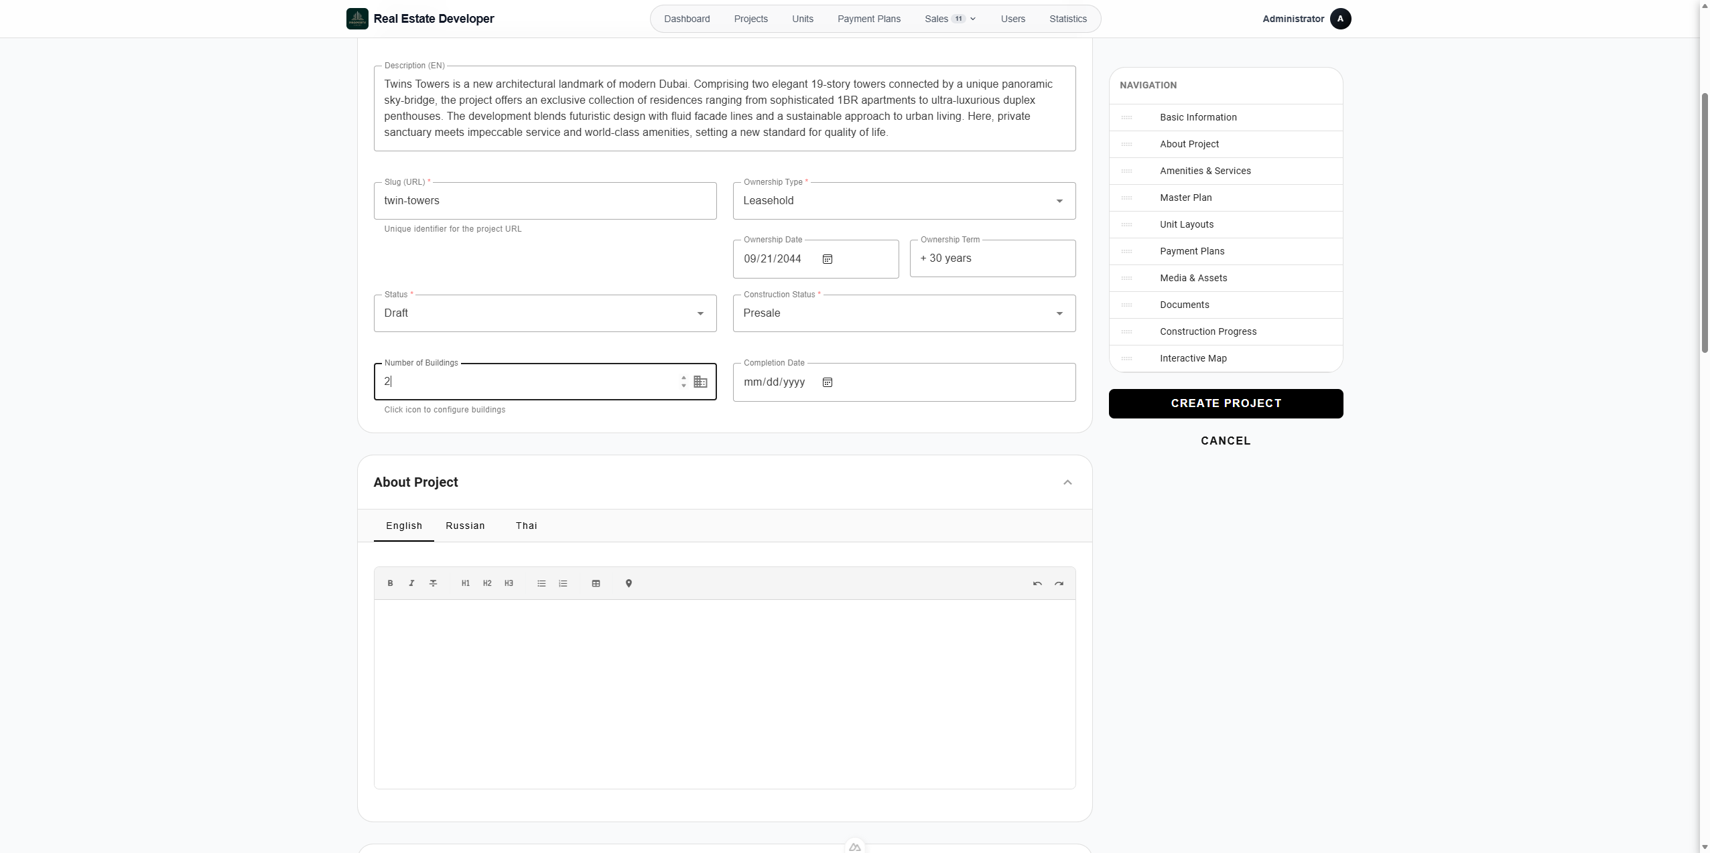Jump to Master Plan section
The width and height of the screenshot is (1710, 853).
[1226, 198]
